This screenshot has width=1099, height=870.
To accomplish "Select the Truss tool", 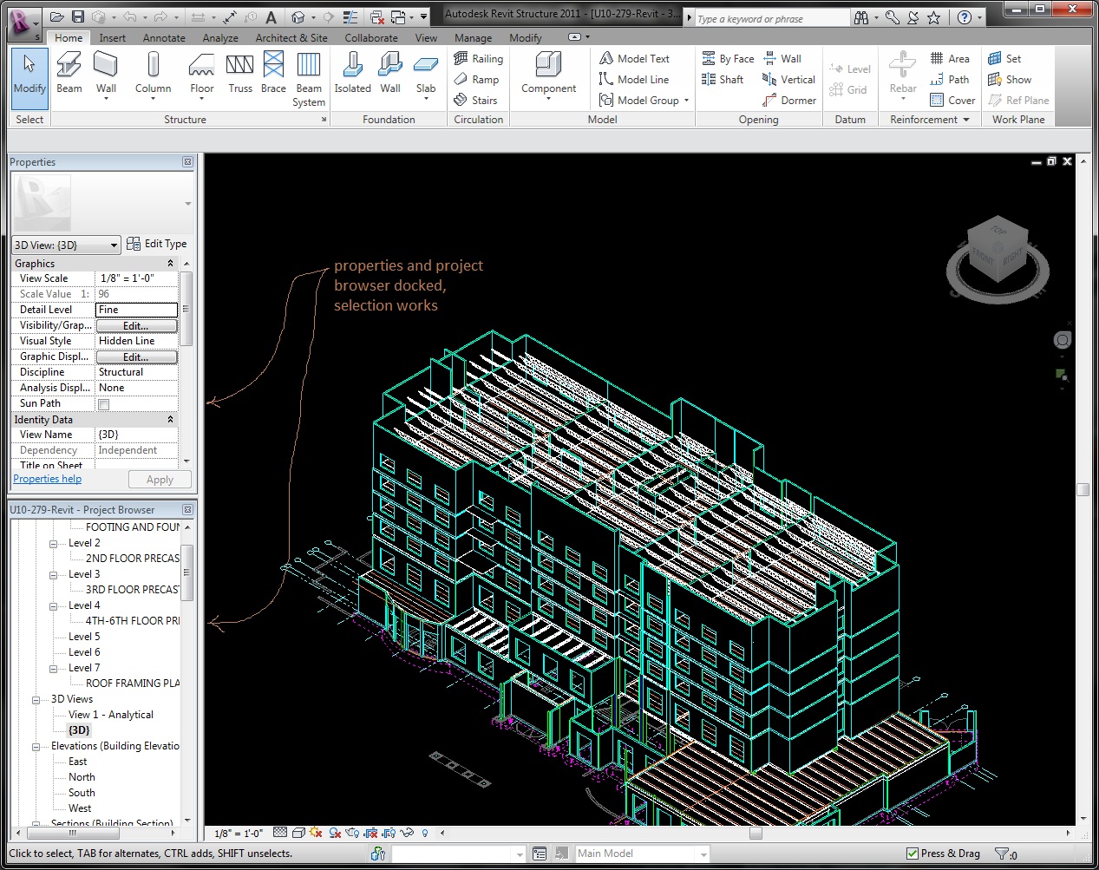I will pyautogui.click(x=240, y=73).
